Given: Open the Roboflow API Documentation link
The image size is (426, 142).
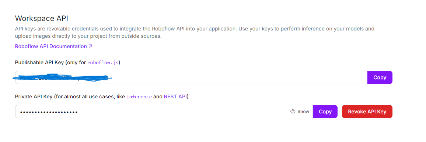Looking at the screenshot, I should [x=54, y=46].
